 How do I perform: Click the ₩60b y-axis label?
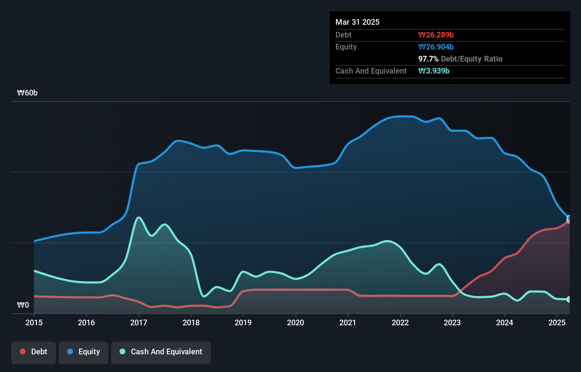27,93
